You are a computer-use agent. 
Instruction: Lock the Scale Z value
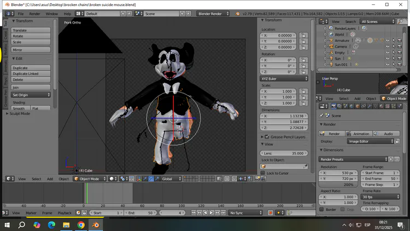point(303,103)
